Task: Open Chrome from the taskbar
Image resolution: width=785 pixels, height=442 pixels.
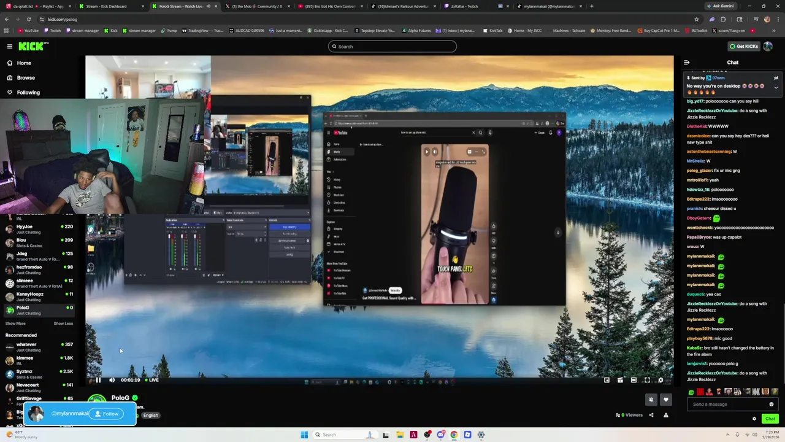Action: tap(454, 435)
